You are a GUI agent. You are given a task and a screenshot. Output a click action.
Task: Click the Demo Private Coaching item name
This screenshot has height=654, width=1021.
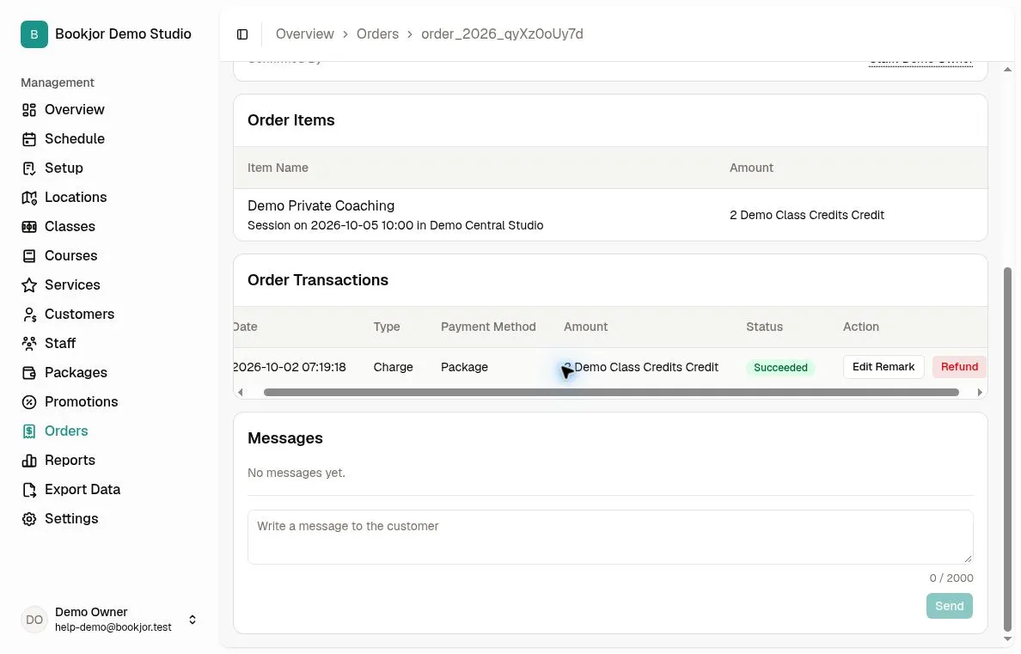tap(321, 206)
